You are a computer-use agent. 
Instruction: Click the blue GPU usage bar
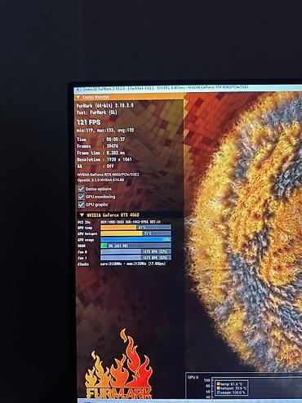tap(135, 240)
